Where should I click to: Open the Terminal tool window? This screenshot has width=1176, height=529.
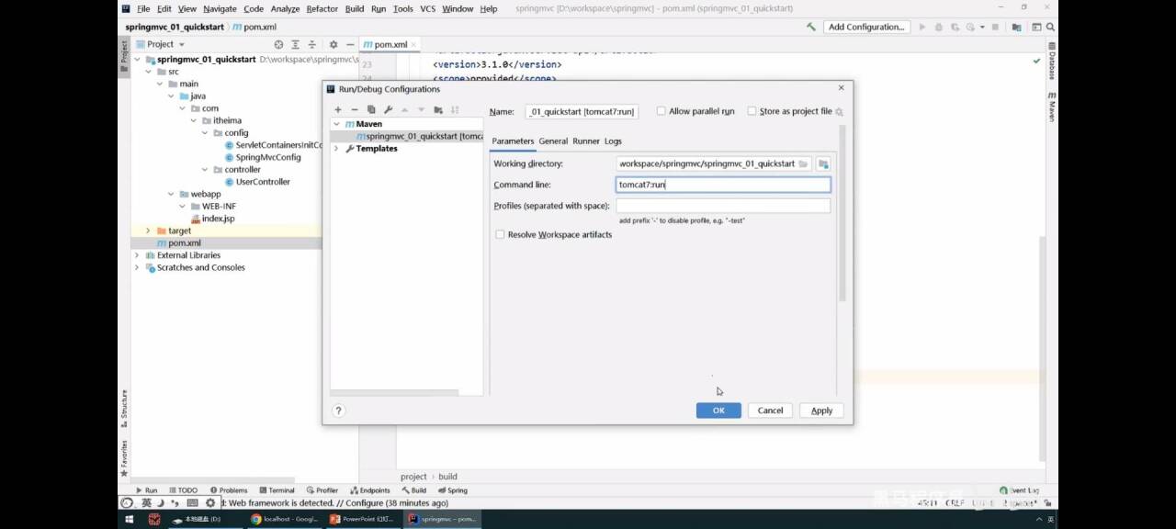pyautogui.click(x=277, y=490)
